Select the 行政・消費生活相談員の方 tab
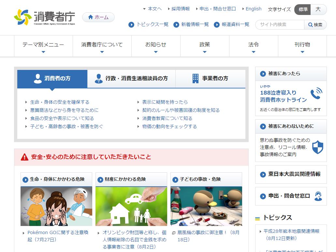Viewport: 336px width, 252px height. click(x=131, y=79)
